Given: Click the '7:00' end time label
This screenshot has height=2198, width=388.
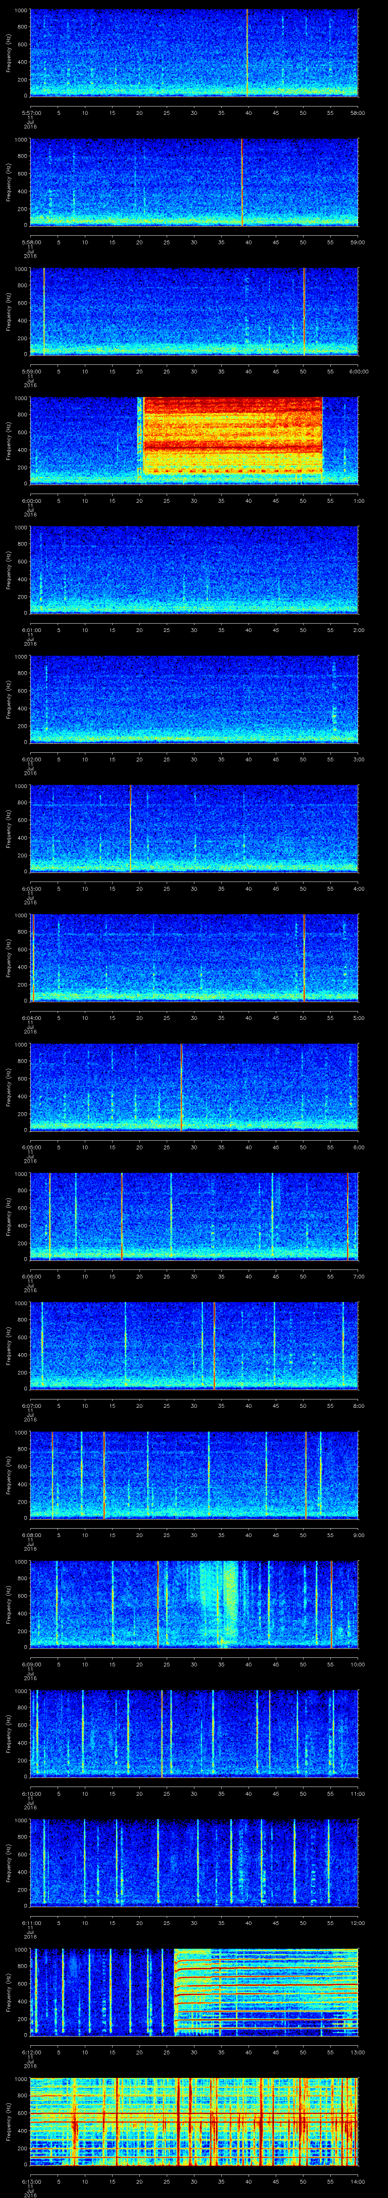Looking at the screenshot, I should (358, 1276).
